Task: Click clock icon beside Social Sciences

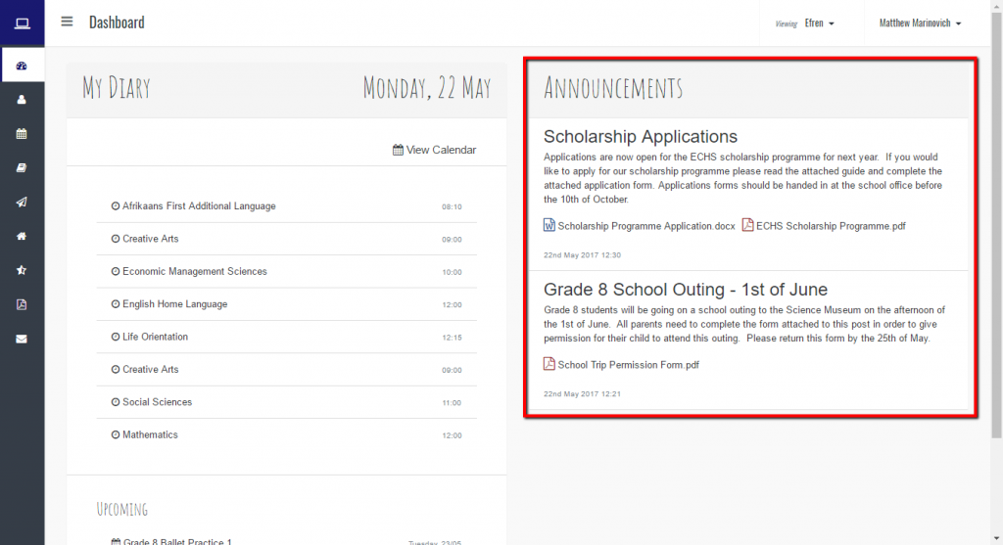Action: pos(116,402)
